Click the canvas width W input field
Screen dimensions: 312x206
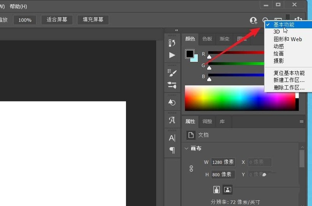point(223,162)
